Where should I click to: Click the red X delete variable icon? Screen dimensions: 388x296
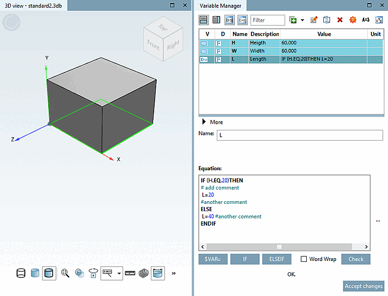(x=340, y=20)
